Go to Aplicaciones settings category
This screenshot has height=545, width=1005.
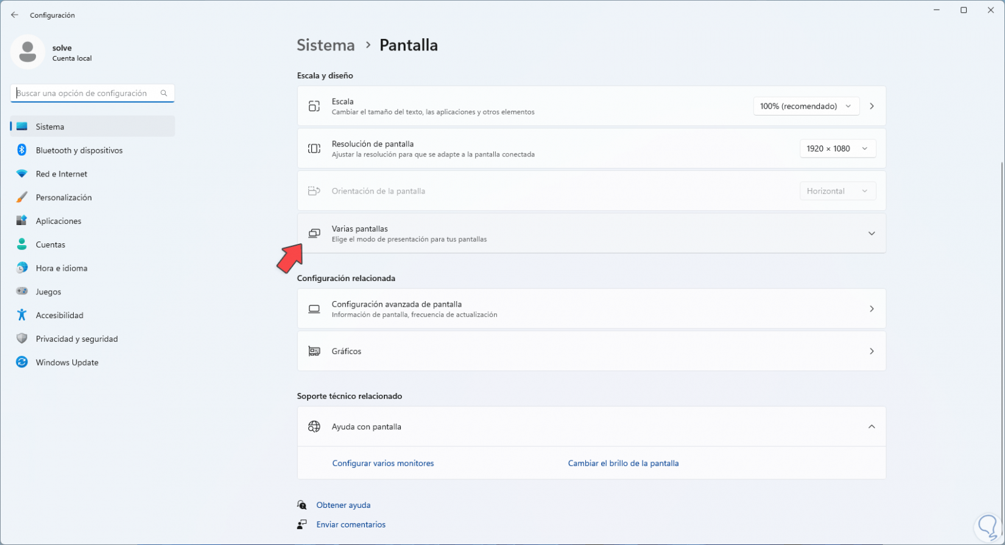click(x=58, y=221)
